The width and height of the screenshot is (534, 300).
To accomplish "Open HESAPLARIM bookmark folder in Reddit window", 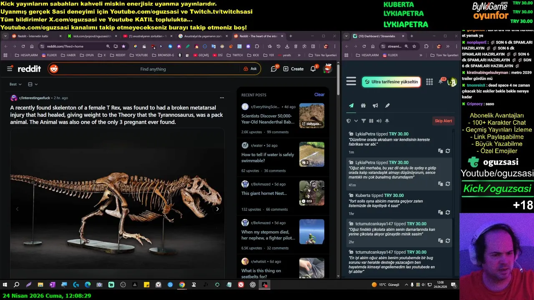I will pyautogui.click(x=26, y=55).
